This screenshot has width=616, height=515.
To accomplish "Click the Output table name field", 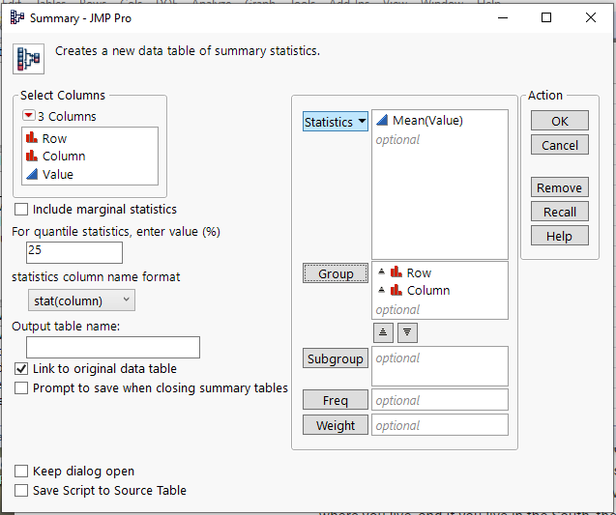I will pyautogui.click(x=113, y=348).
